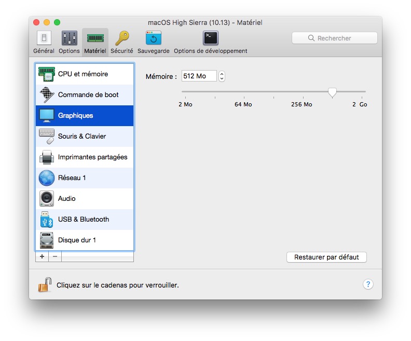Add a device with the plus button

[42, 256]
